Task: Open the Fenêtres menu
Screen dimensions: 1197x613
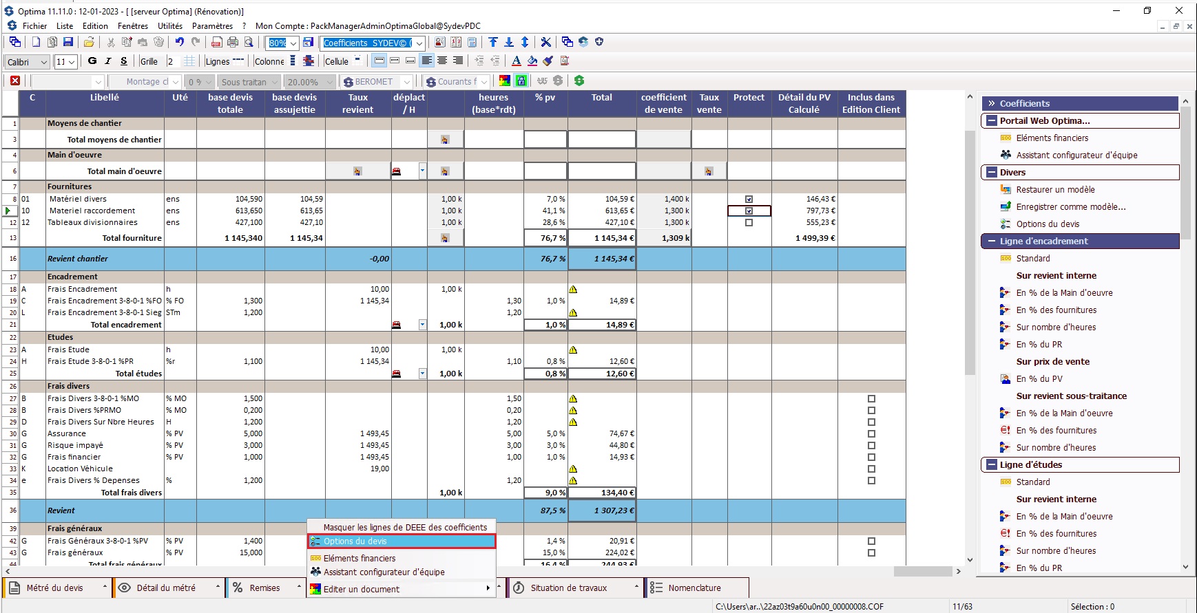Action: 133,26
